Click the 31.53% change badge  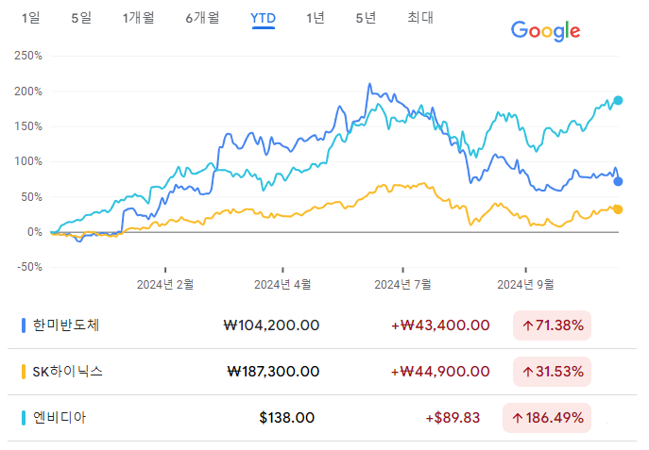click(552, 372)
